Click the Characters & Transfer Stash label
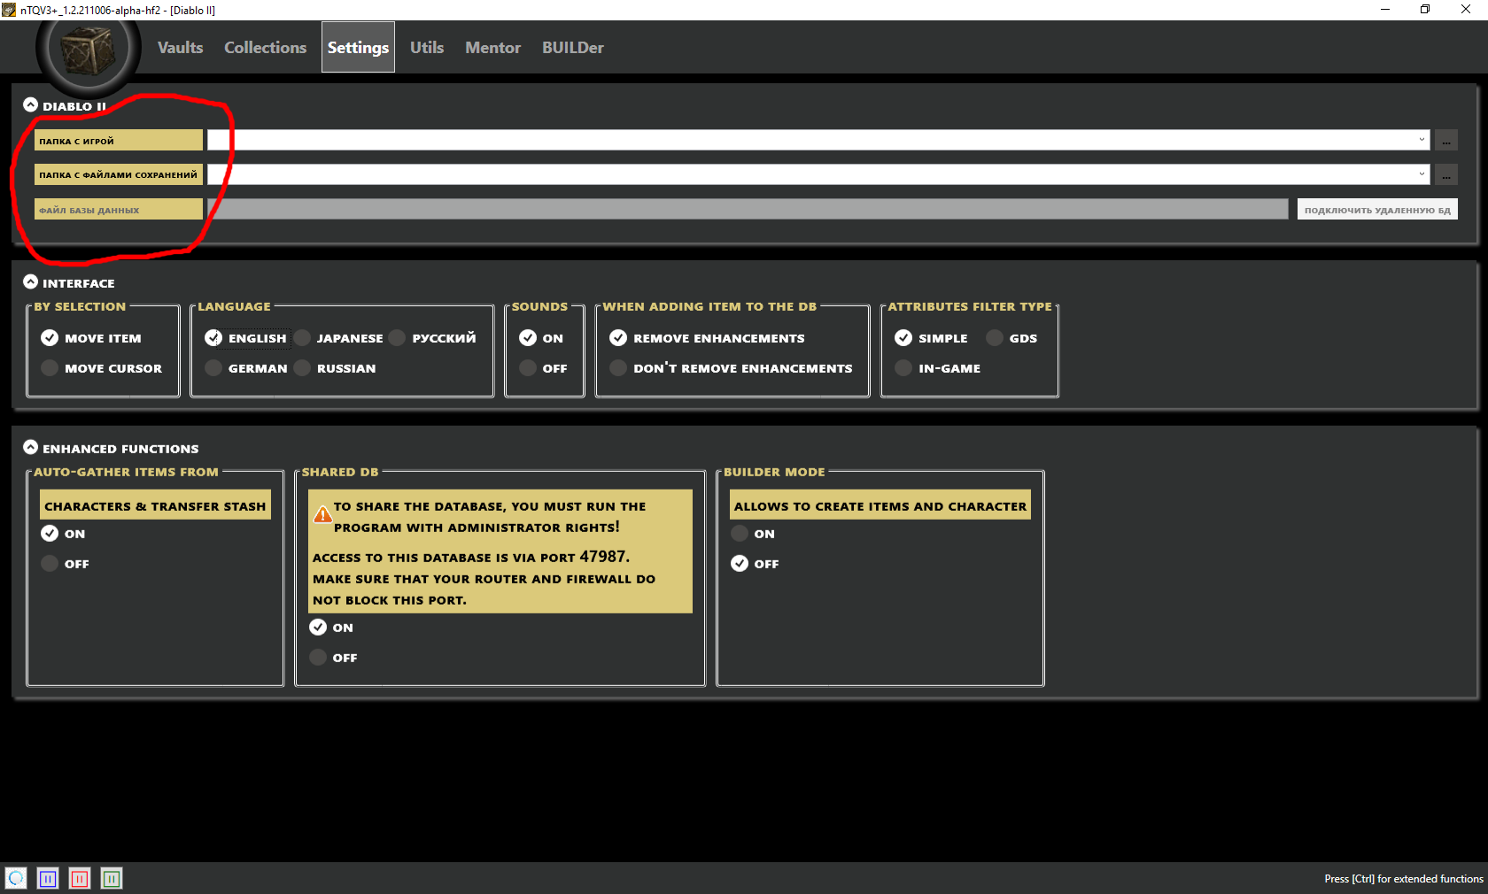Screen dimensions: 1488x894 [155, 506]
